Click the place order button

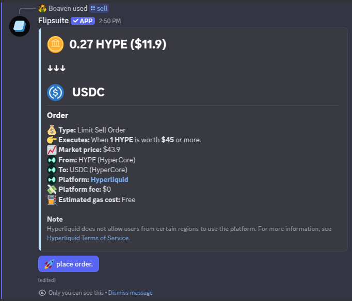coord(69,264)
